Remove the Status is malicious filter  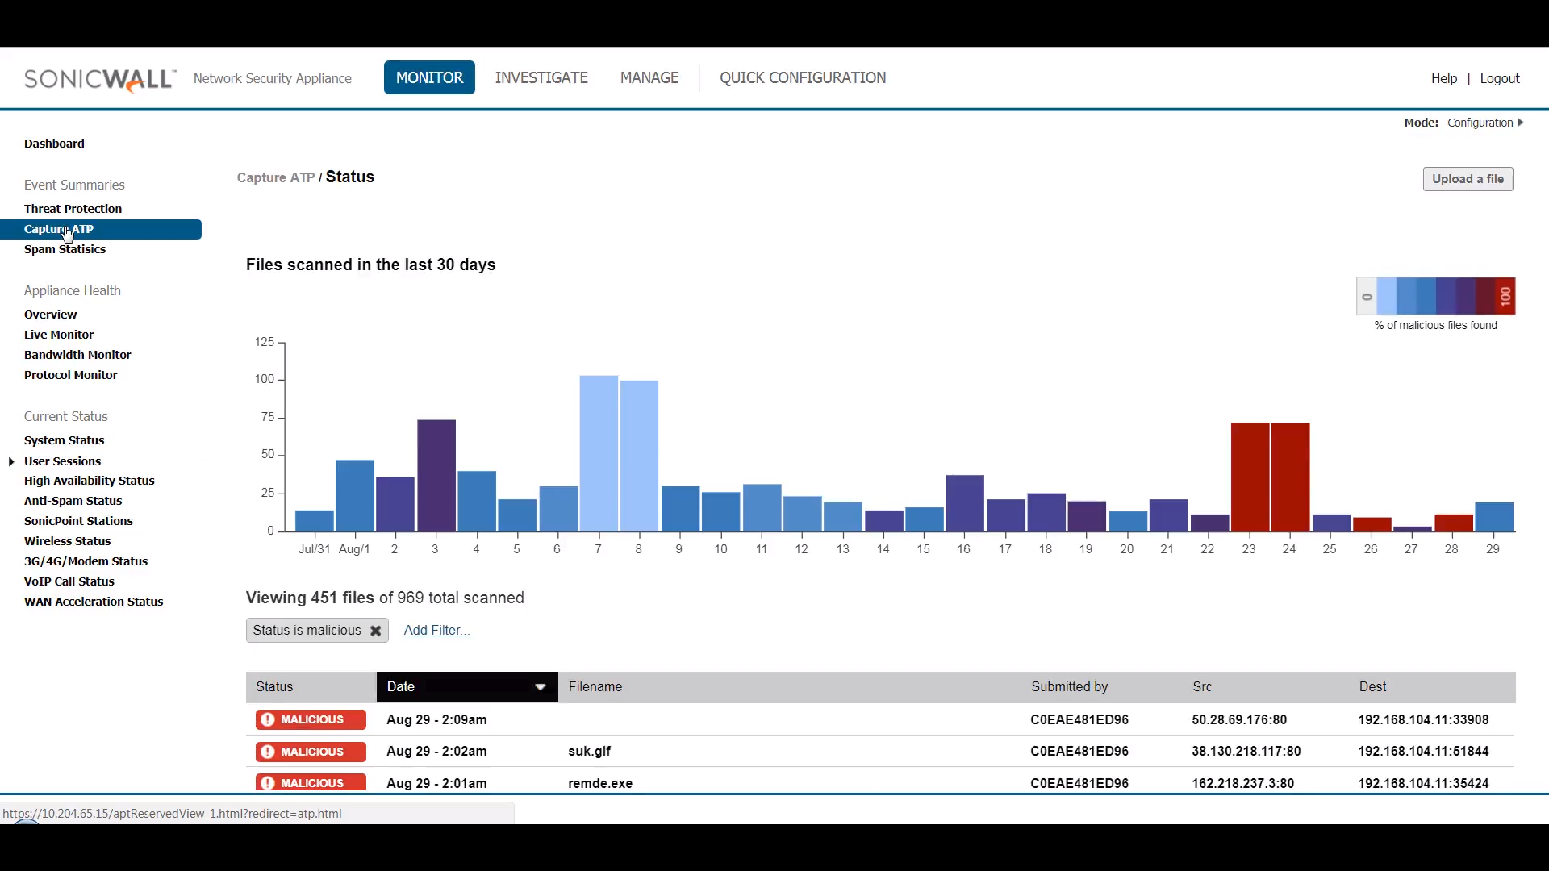[x=375, y=631]
